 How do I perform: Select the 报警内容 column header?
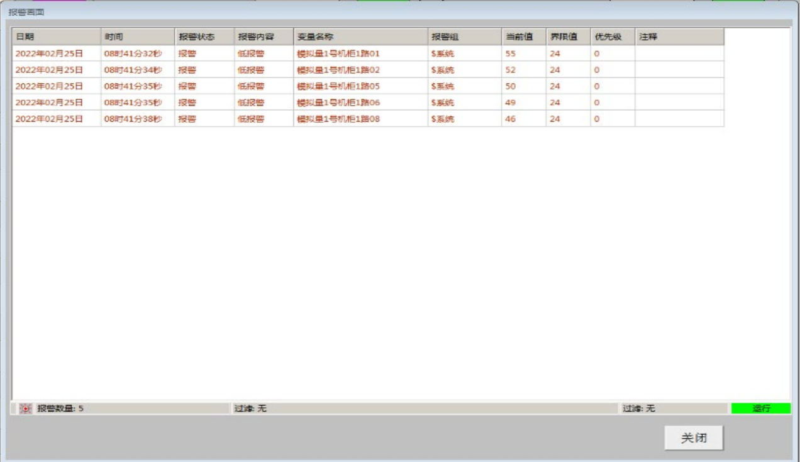pyautogui.click(x=264, y=37)
